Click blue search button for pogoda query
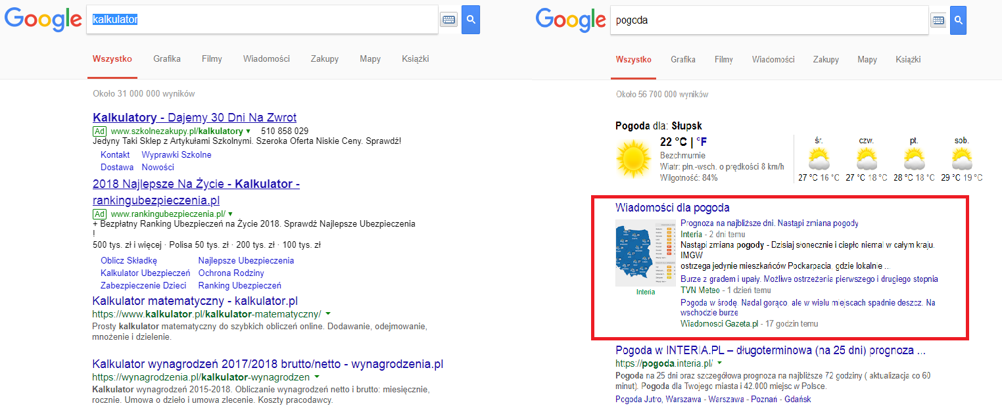The image size is (1002, 414). coord(958,20)
